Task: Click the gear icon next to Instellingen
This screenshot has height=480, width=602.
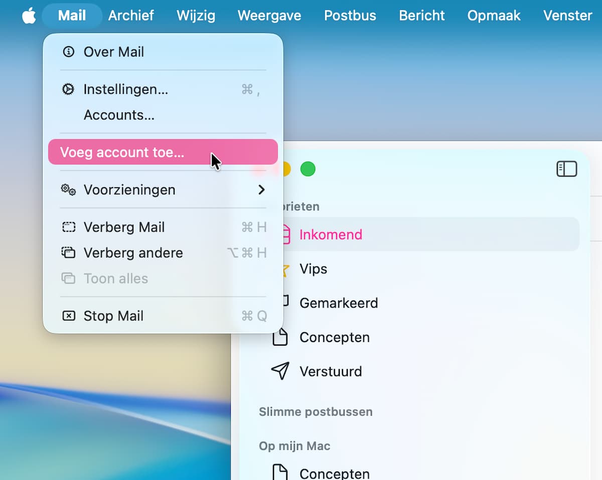Action: (68, 89)
